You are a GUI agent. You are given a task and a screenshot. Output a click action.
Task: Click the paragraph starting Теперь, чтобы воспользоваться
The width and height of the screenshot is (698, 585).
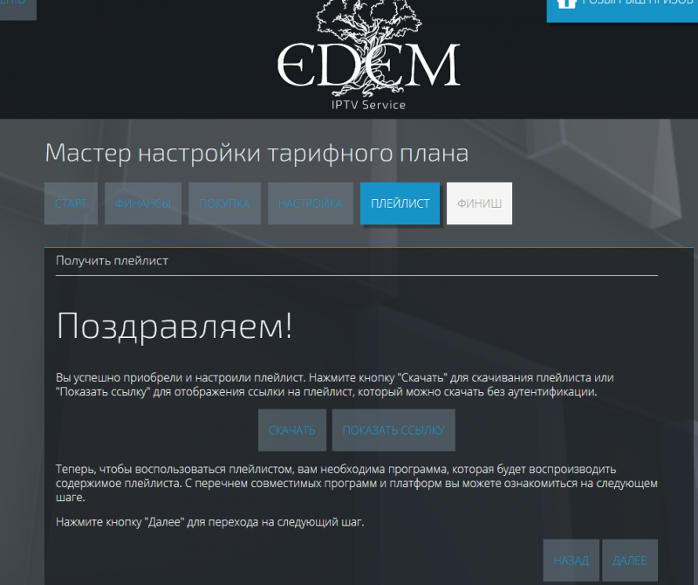coord(357,483)
